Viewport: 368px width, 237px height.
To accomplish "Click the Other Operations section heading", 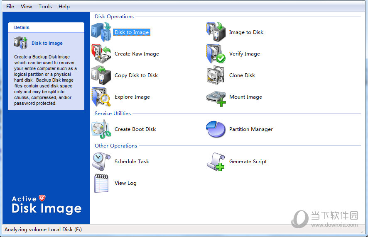I will click(116, 146).
